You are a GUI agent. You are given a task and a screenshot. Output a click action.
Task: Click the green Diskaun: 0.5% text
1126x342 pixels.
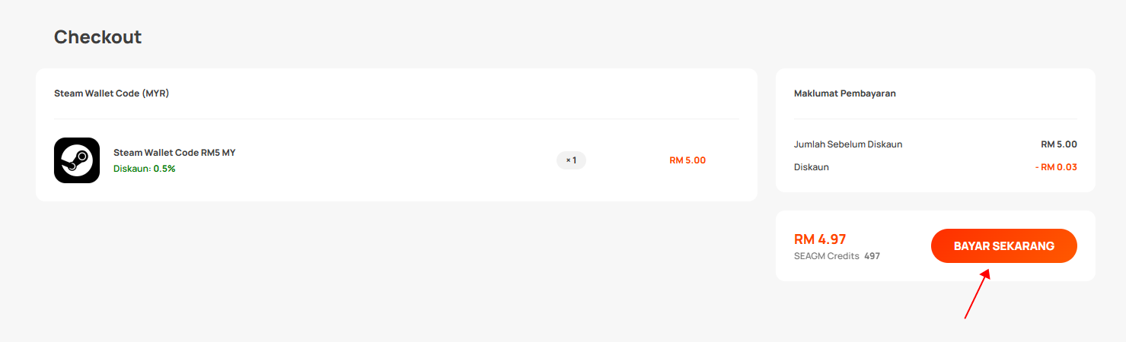click(x=145, y=169)
